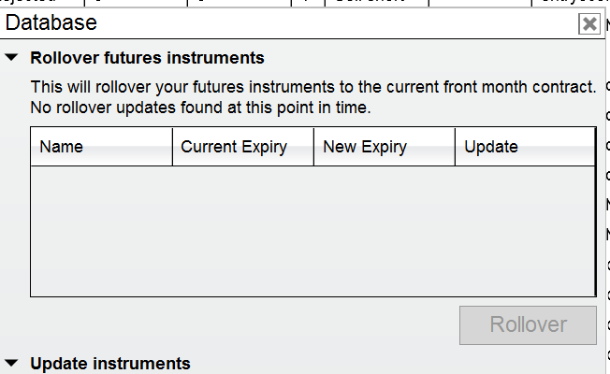
Task: Click divider between Current Expiry and New Expiry
Action: tap(313, 147)
